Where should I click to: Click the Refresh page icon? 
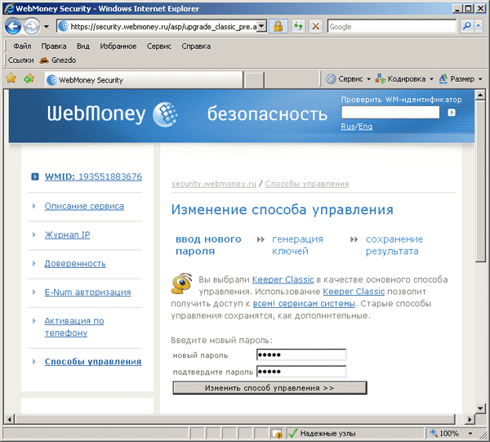(298, 26)
